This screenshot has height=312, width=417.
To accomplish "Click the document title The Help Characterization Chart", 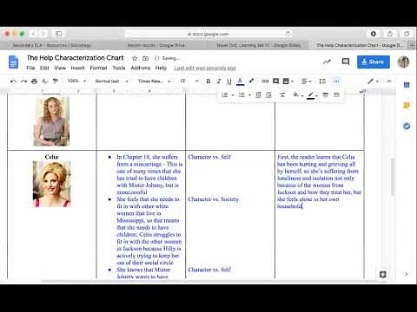I will [x=76, y=58].
